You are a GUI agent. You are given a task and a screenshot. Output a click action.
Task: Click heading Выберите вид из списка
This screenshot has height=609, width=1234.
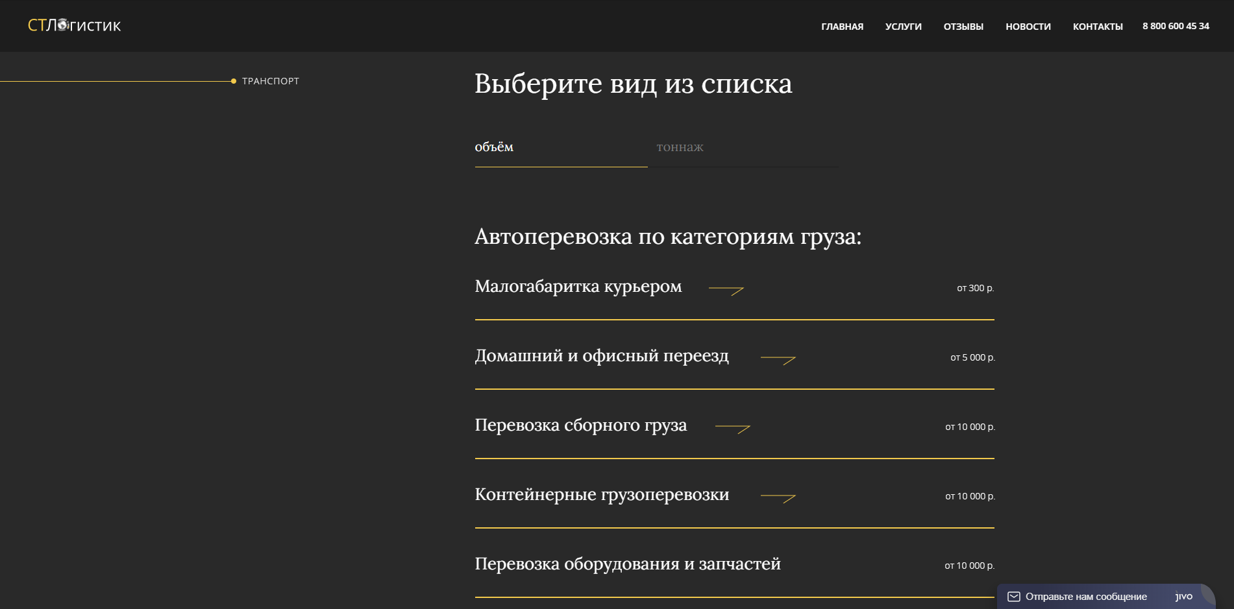click(x=633, y=84)
